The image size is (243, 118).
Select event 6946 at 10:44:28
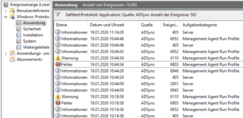147,71
